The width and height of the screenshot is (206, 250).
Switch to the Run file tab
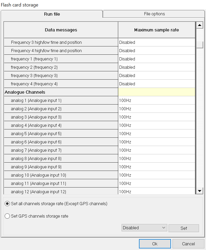click(x=52, y=14)
